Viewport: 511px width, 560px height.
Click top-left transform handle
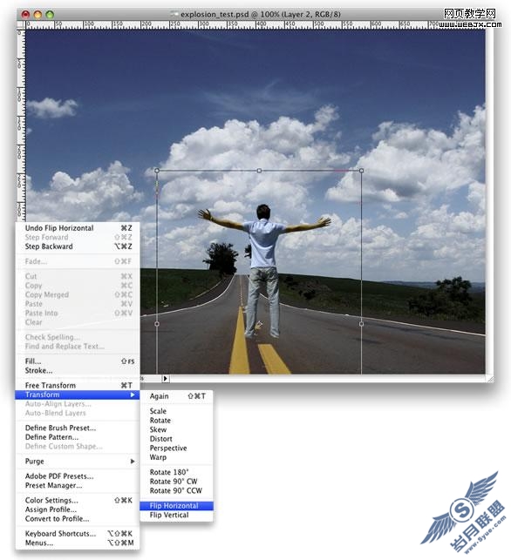pyautogui.click(x=157, y=171)
